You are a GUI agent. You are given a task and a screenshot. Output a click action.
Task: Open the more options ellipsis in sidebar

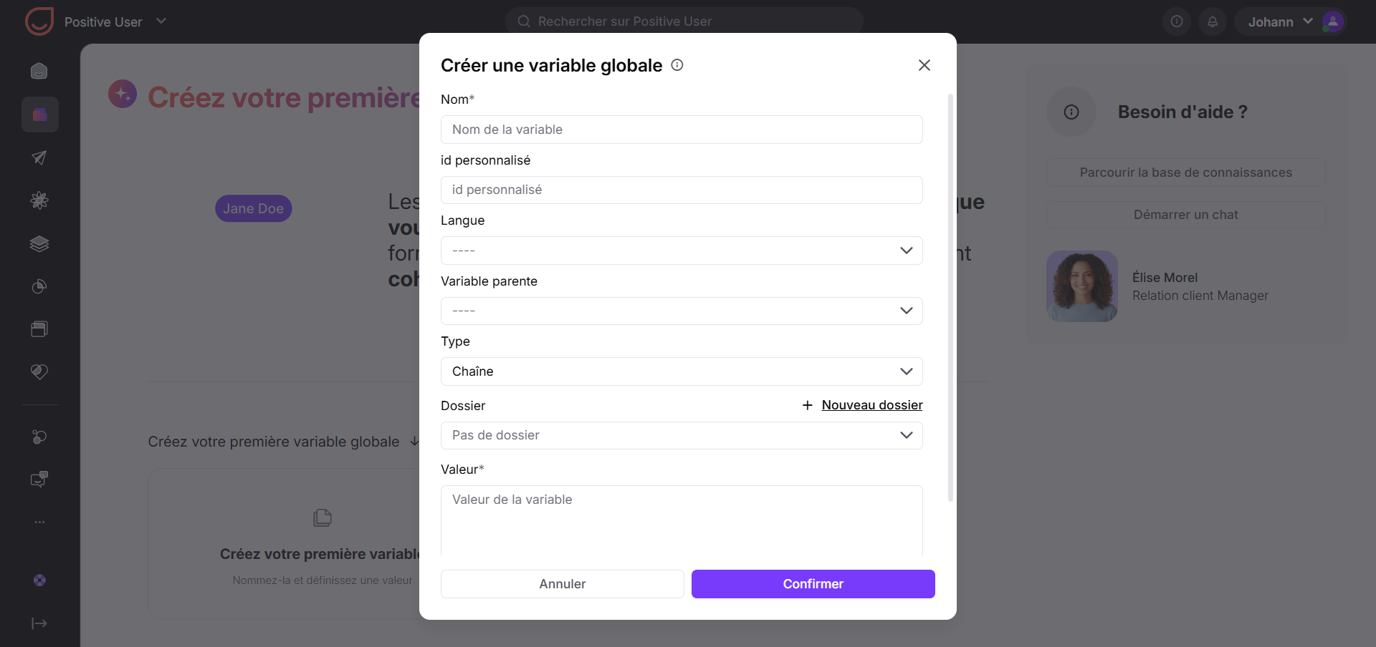tap(39, 522)
